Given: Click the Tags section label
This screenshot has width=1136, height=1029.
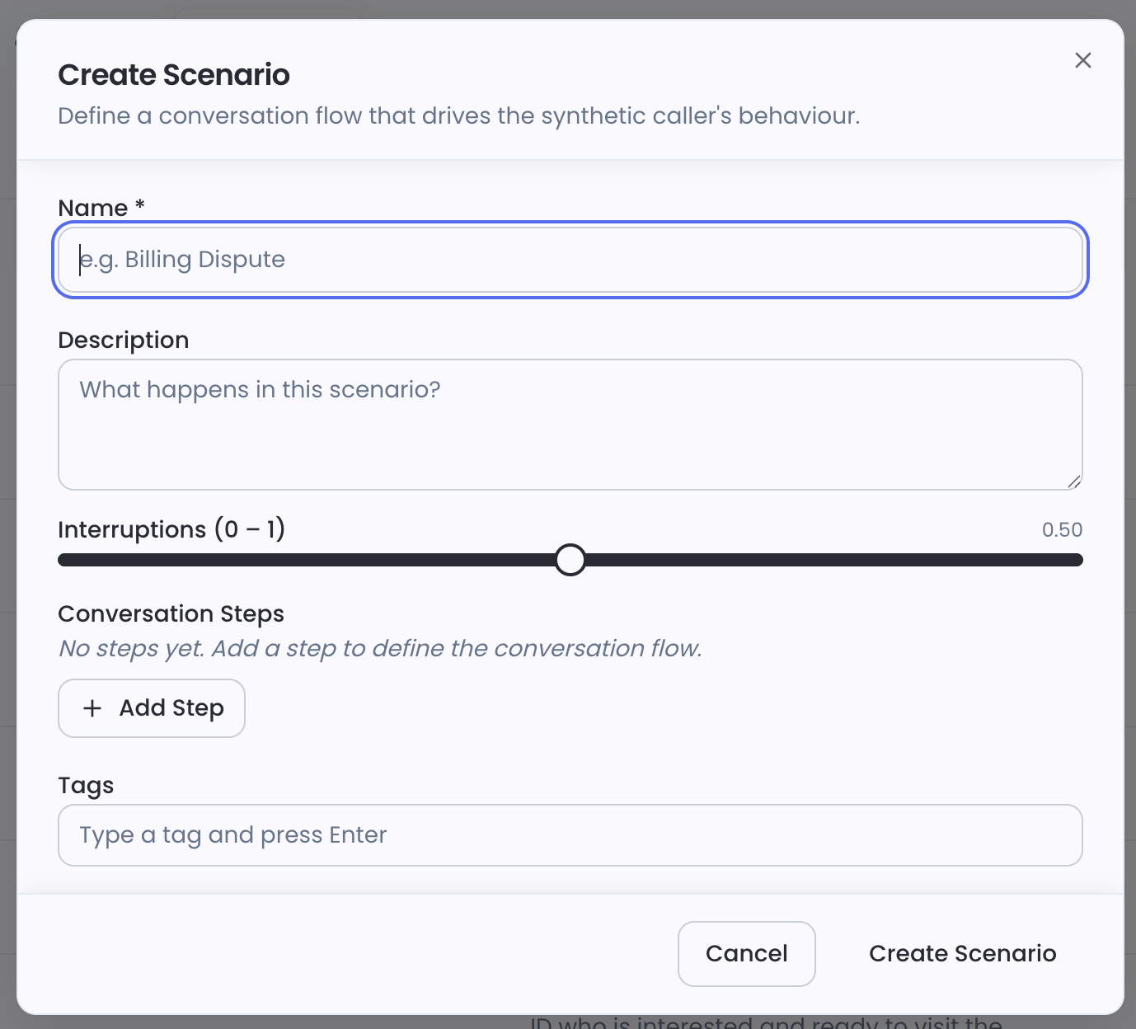Looking at the screenshot, I should pyautogui.click(x=86, y=785).
